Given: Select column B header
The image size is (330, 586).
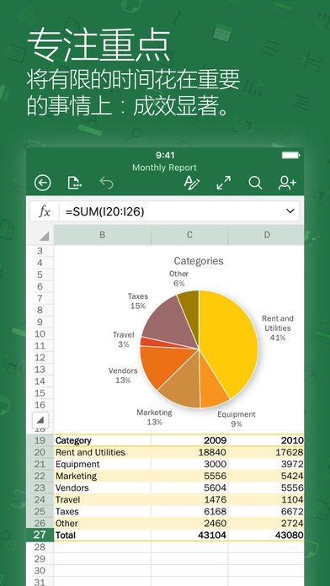Looking at the screenshot, I should (x=103, y=235).
